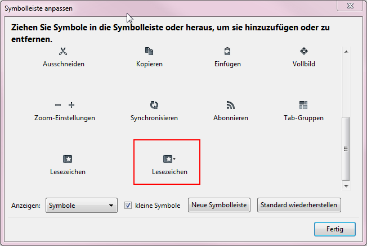Click the zoom in plus icon

point(71,105)
